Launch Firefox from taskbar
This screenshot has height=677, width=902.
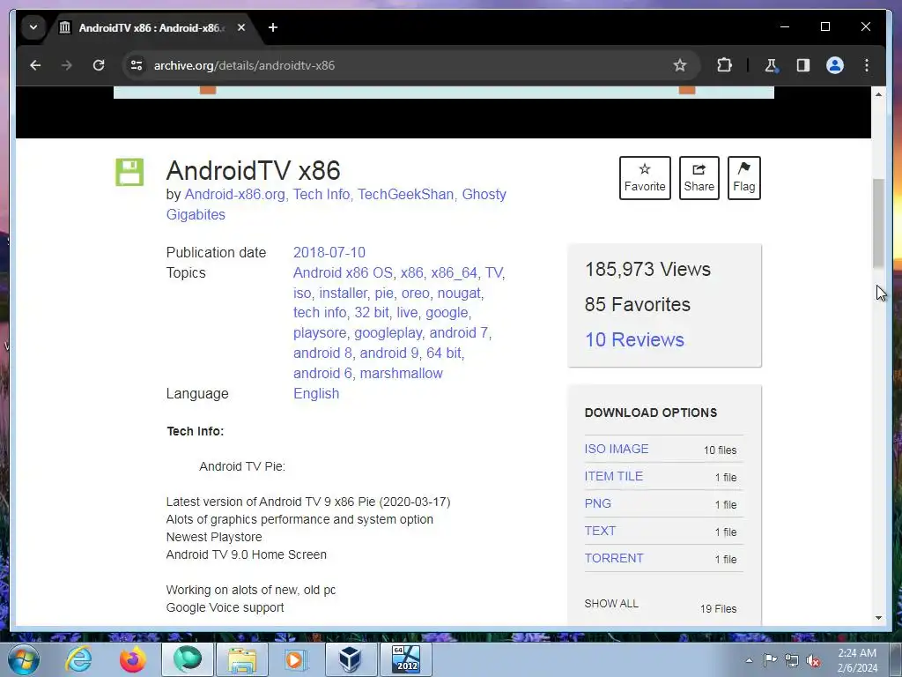133,659
